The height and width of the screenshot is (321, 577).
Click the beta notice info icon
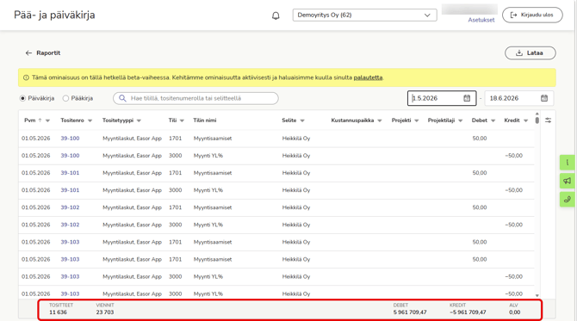click(x=26, y=77)
